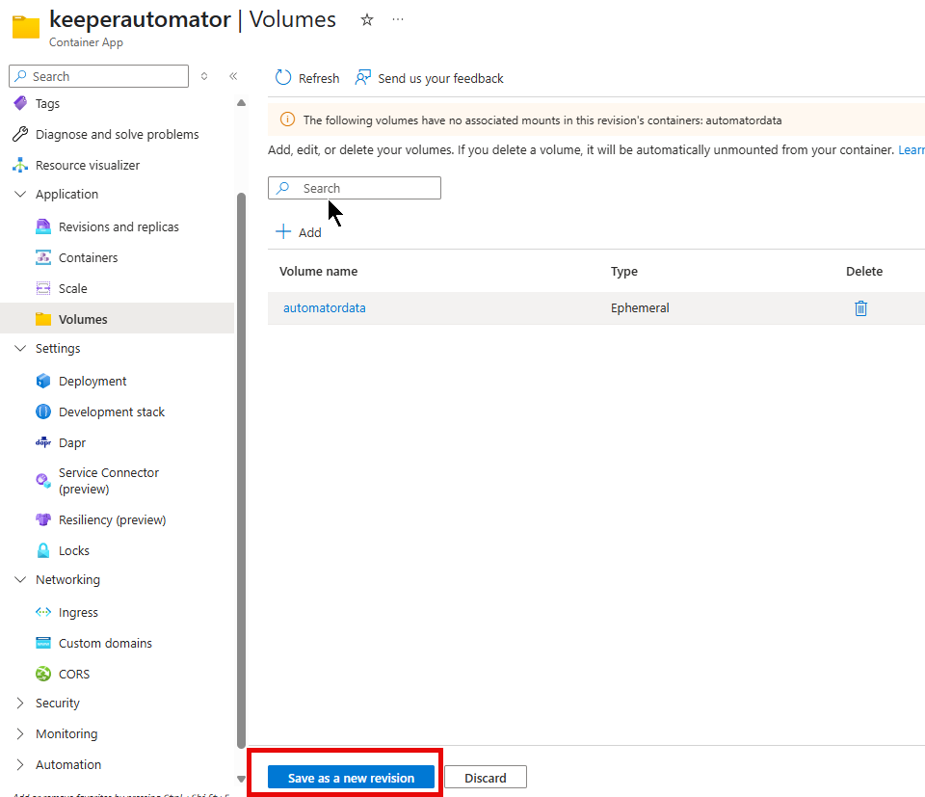Open Diagnose and solve problems
The width and height of the screenshot is (925, 797).
(117, 134)
